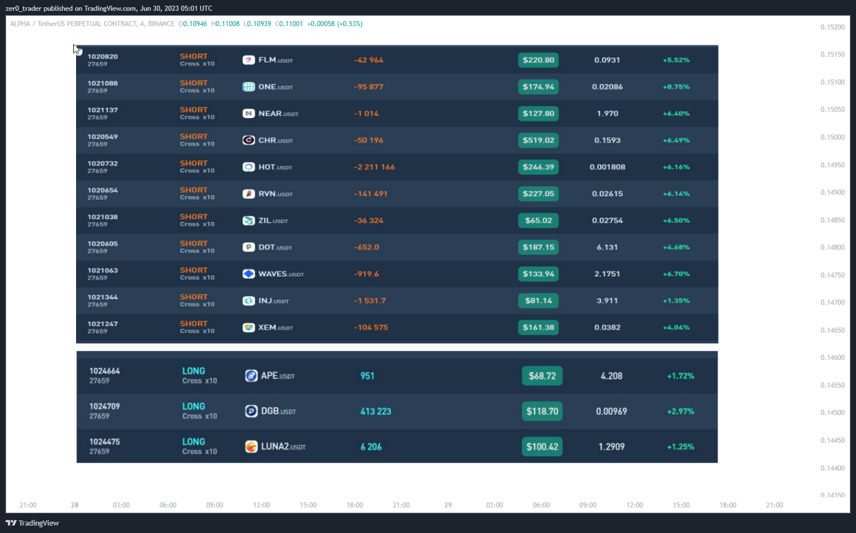Click the $68.72 profit badge
Screen dimensions: 856x533
coord(542,376)
